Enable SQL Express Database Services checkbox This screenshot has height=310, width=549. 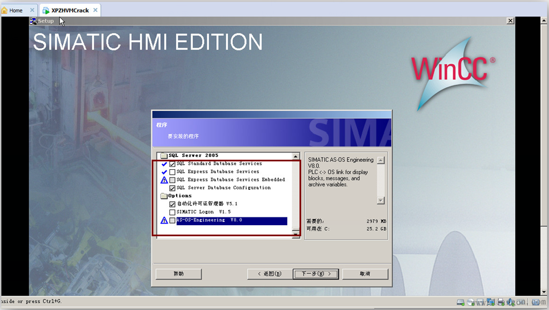tap(172, 172)
